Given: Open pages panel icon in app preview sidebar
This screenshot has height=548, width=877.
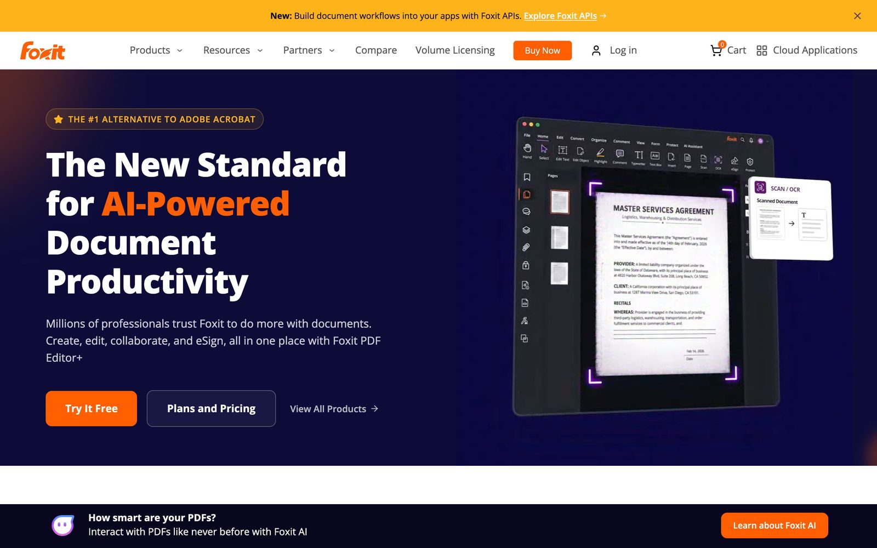Looking at the screenshot, I should pos(527,195).
